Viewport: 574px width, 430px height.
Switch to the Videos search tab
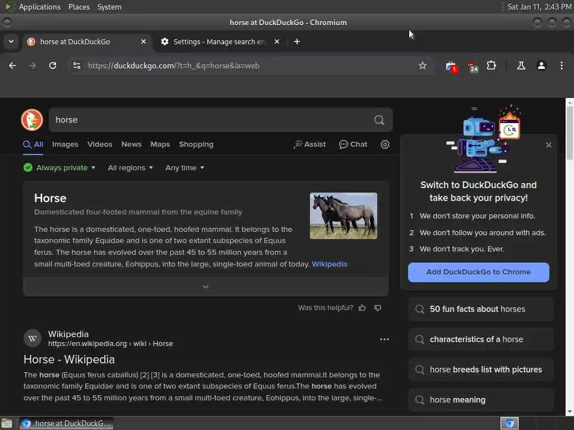click(x=100, y=144)
